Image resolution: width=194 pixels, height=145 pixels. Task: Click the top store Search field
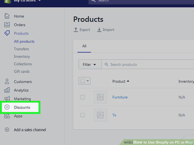pos(141,2)
